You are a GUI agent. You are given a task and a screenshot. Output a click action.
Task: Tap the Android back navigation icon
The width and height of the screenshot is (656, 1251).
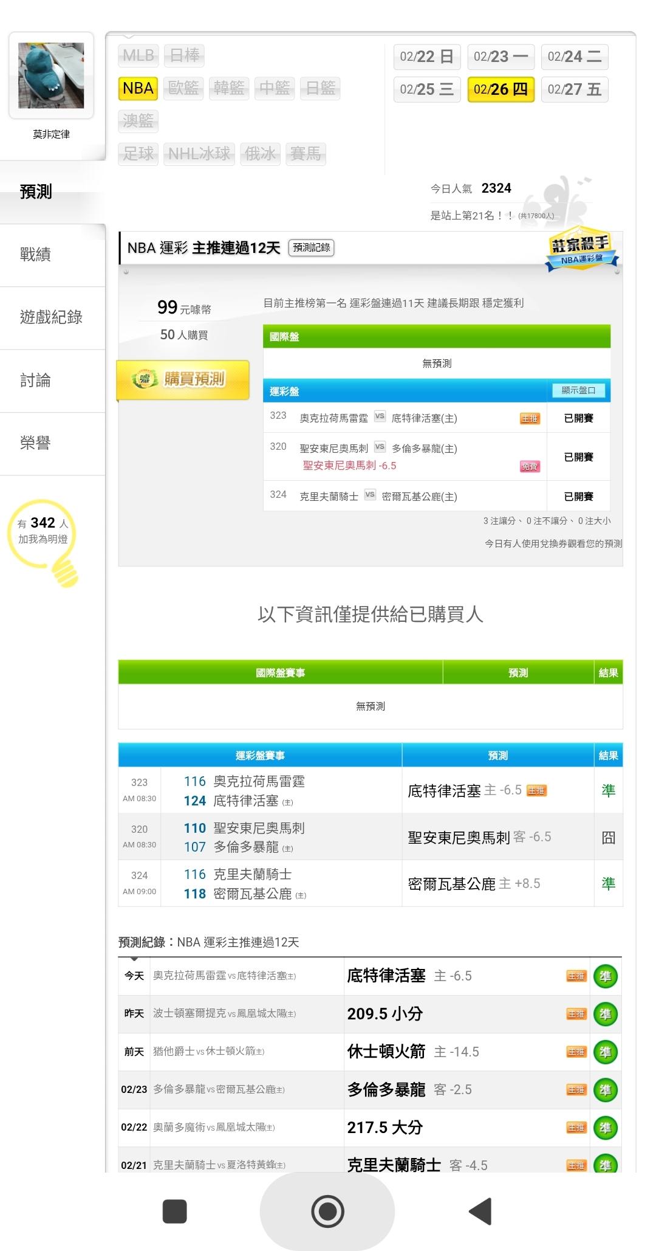(x=480, y=1211)
